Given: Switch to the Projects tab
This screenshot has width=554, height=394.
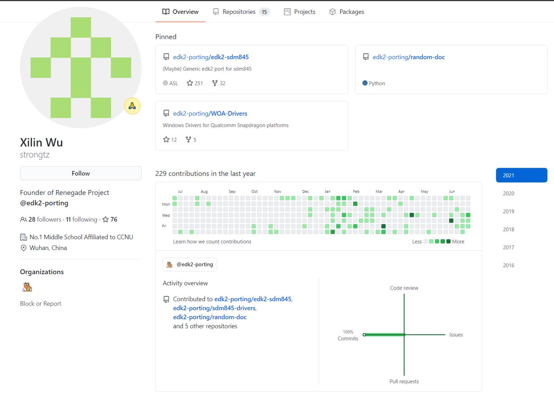Looking at the screenshot, I should 300,12.
